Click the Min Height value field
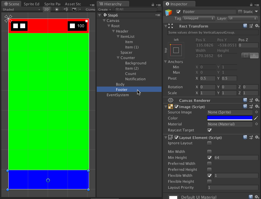The height and width of the screenshot is (199, 261). 236,158
